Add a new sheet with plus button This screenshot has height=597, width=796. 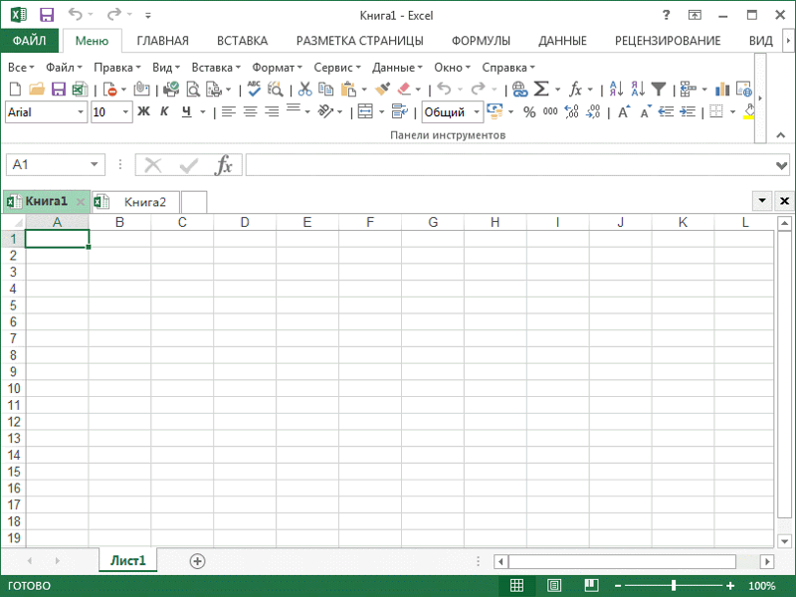tap(197, 561)
